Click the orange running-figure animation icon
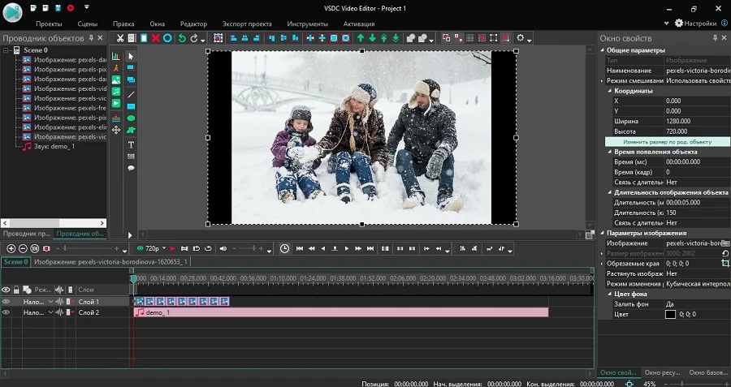 pyautogui.click(x=115, y=68)
